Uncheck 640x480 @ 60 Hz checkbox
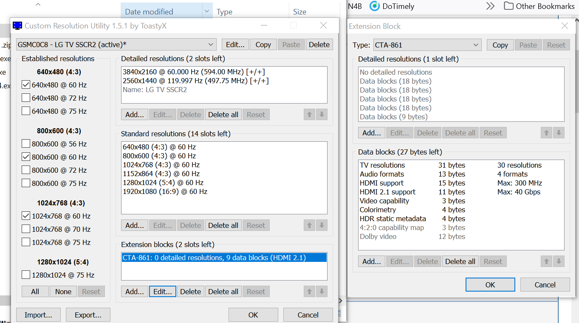 pos(26,85)
